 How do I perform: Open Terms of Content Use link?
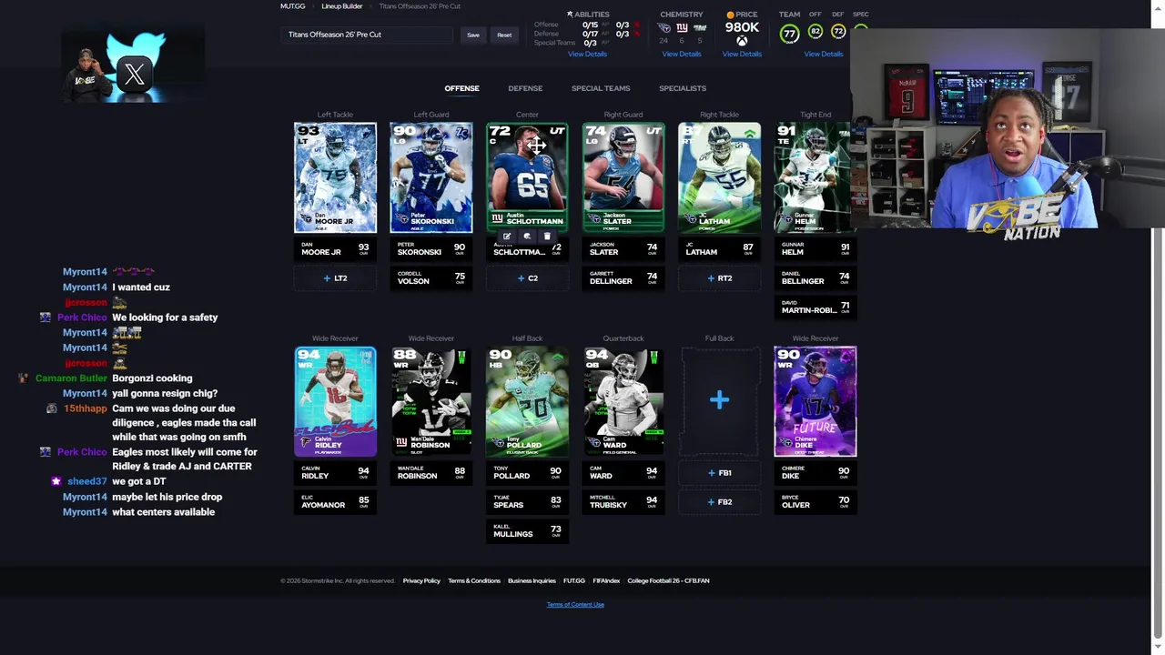(x=575, y=604)
